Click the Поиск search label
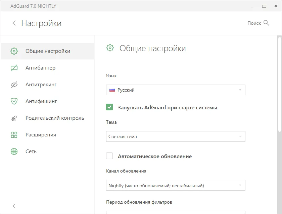The width and height of the screenshot is (282, 214). [x=254, y=23]
